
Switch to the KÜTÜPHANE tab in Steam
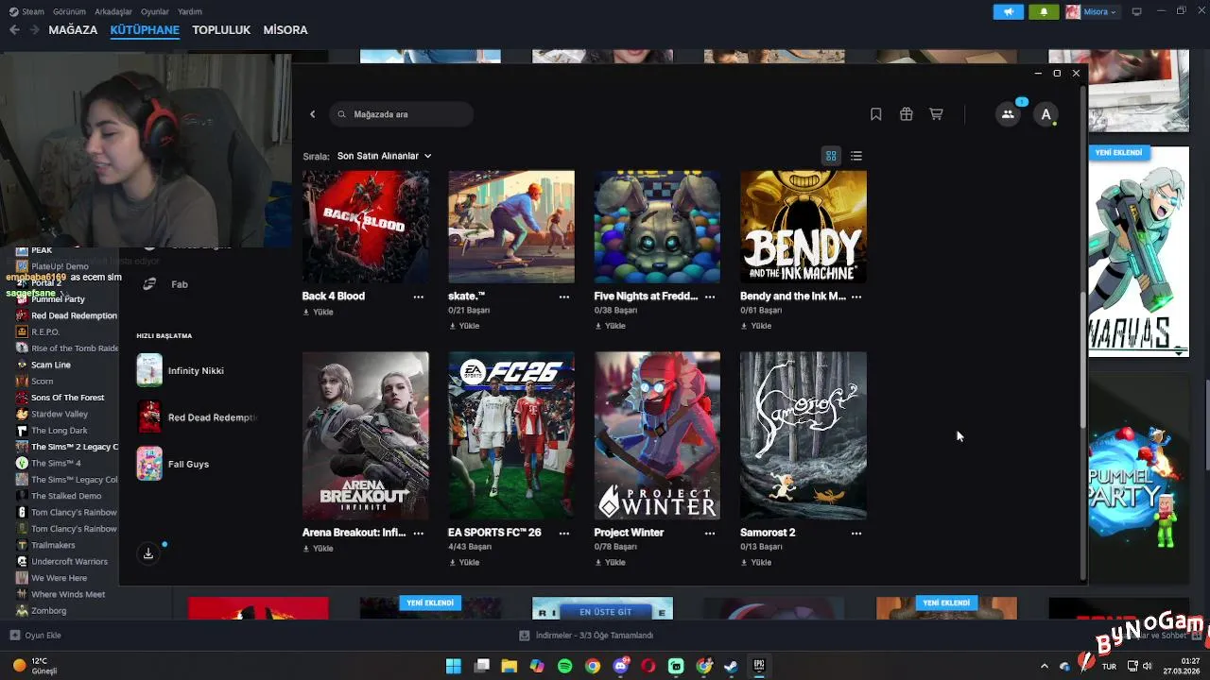click(x=145, y=30)
